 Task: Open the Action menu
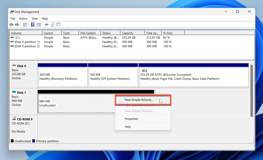23,18
